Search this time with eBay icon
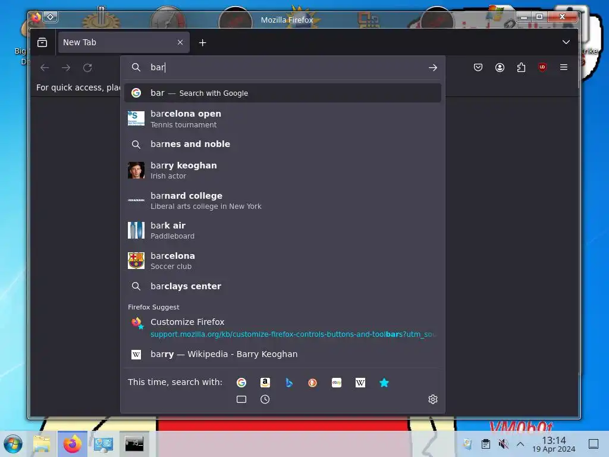Viewport: 609px width, 457px height. [337, 383]
